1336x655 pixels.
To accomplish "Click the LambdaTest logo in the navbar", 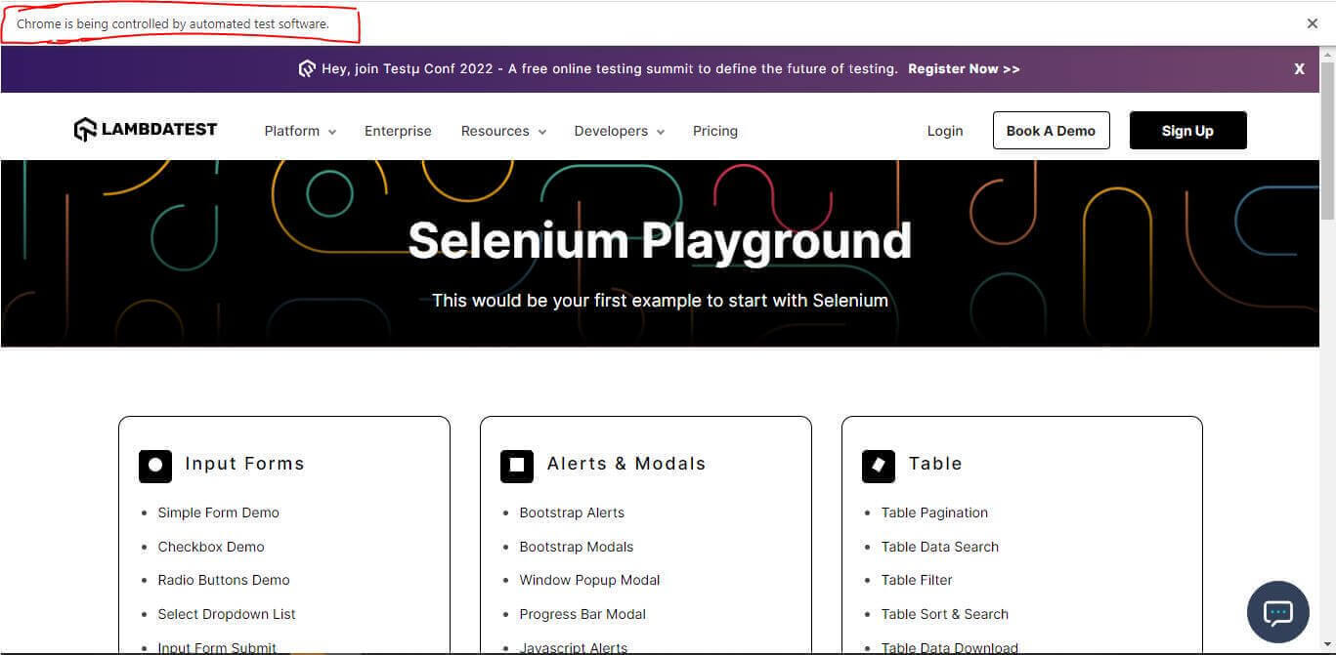I will coord(145,128).
